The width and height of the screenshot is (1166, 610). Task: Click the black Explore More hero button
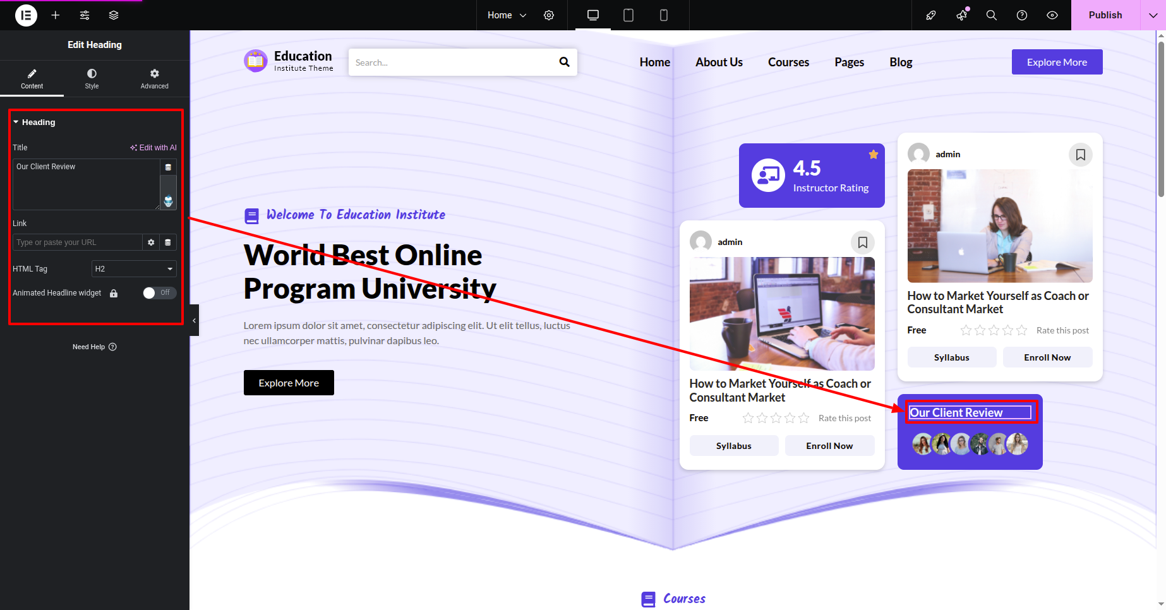point(289,383)
